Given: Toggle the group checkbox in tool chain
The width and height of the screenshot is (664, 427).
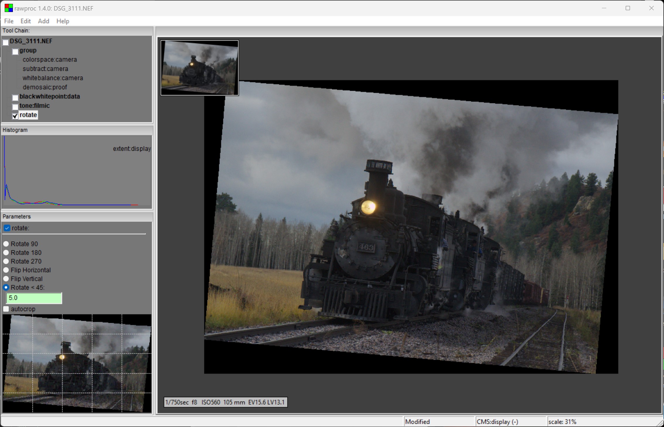Looking at the screenshot, I should point(15,52).
